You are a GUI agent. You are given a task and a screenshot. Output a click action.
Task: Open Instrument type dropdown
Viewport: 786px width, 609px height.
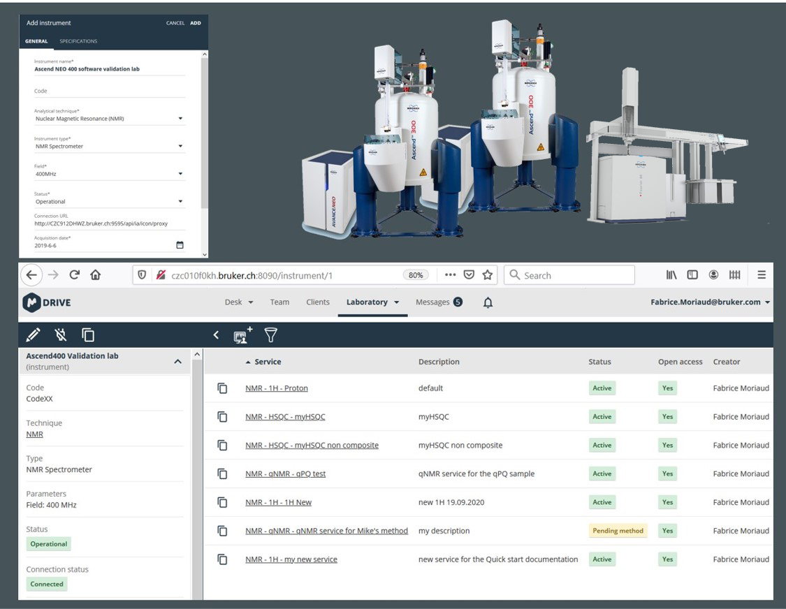coord(109,147)
